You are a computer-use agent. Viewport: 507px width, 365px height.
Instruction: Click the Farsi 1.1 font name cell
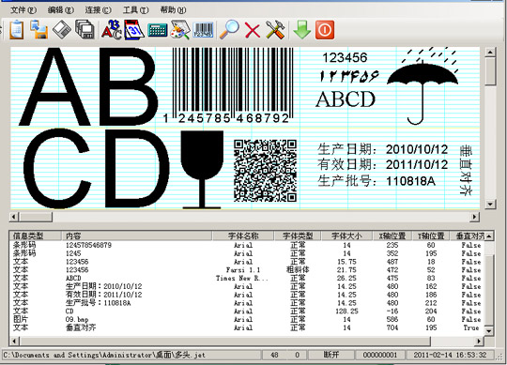(x=243, y=269)
